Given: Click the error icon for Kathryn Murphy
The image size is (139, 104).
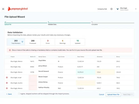Looking at the screenshot, I should click(x=7, y=88).
